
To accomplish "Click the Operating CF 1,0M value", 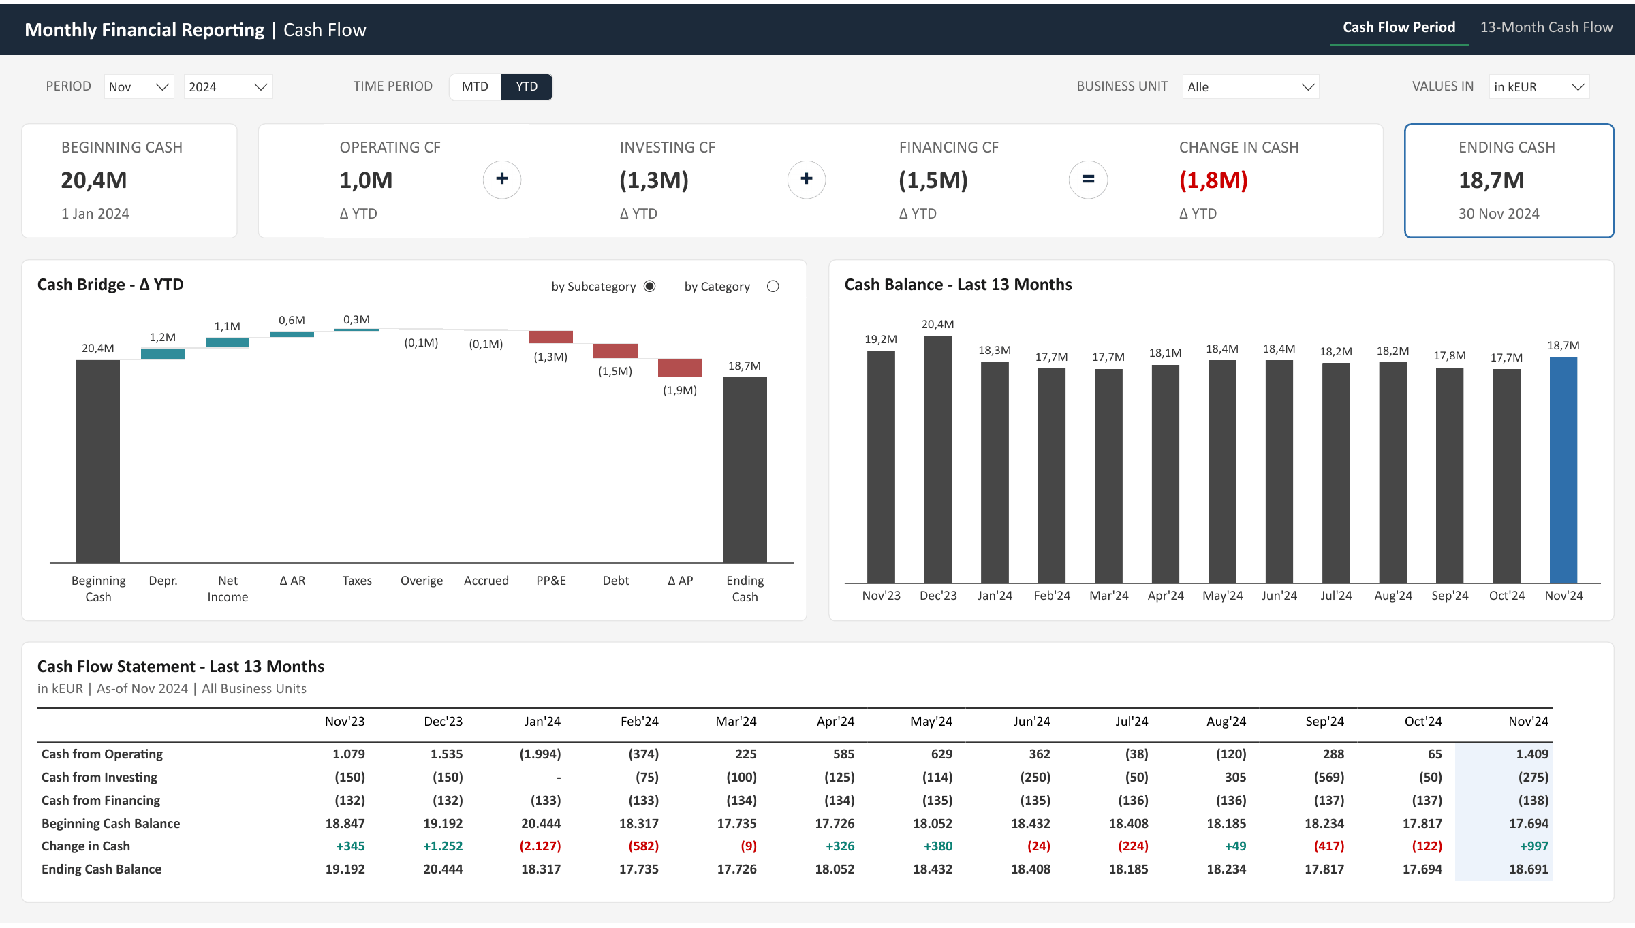I will [x=366, y=180].
